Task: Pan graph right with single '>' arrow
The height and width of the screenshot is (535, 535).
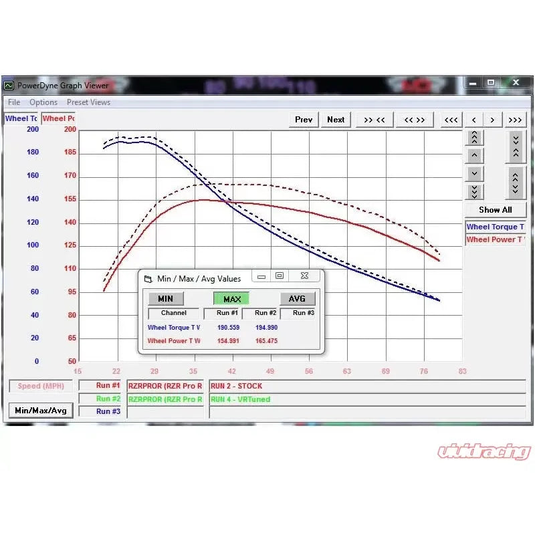Action: [x=493, y=120]
